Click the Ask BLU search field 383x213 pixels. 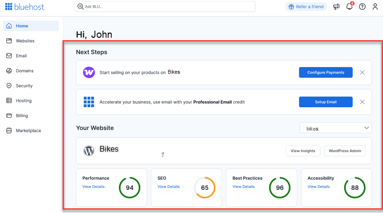point(166,7)
